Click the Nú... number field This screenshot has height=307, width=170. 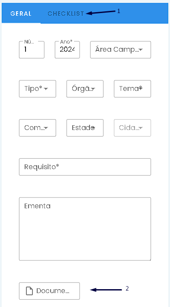tap(32, 50)
